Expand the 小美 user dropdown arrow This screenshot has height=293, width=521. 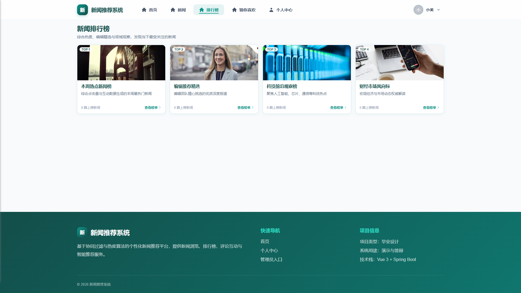tap(439, 10)
